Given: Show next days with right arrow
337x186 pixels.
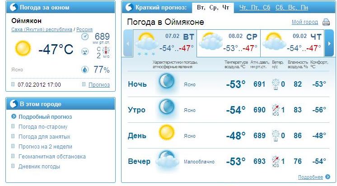Looking at the screenshot, I should pos(329,43).
